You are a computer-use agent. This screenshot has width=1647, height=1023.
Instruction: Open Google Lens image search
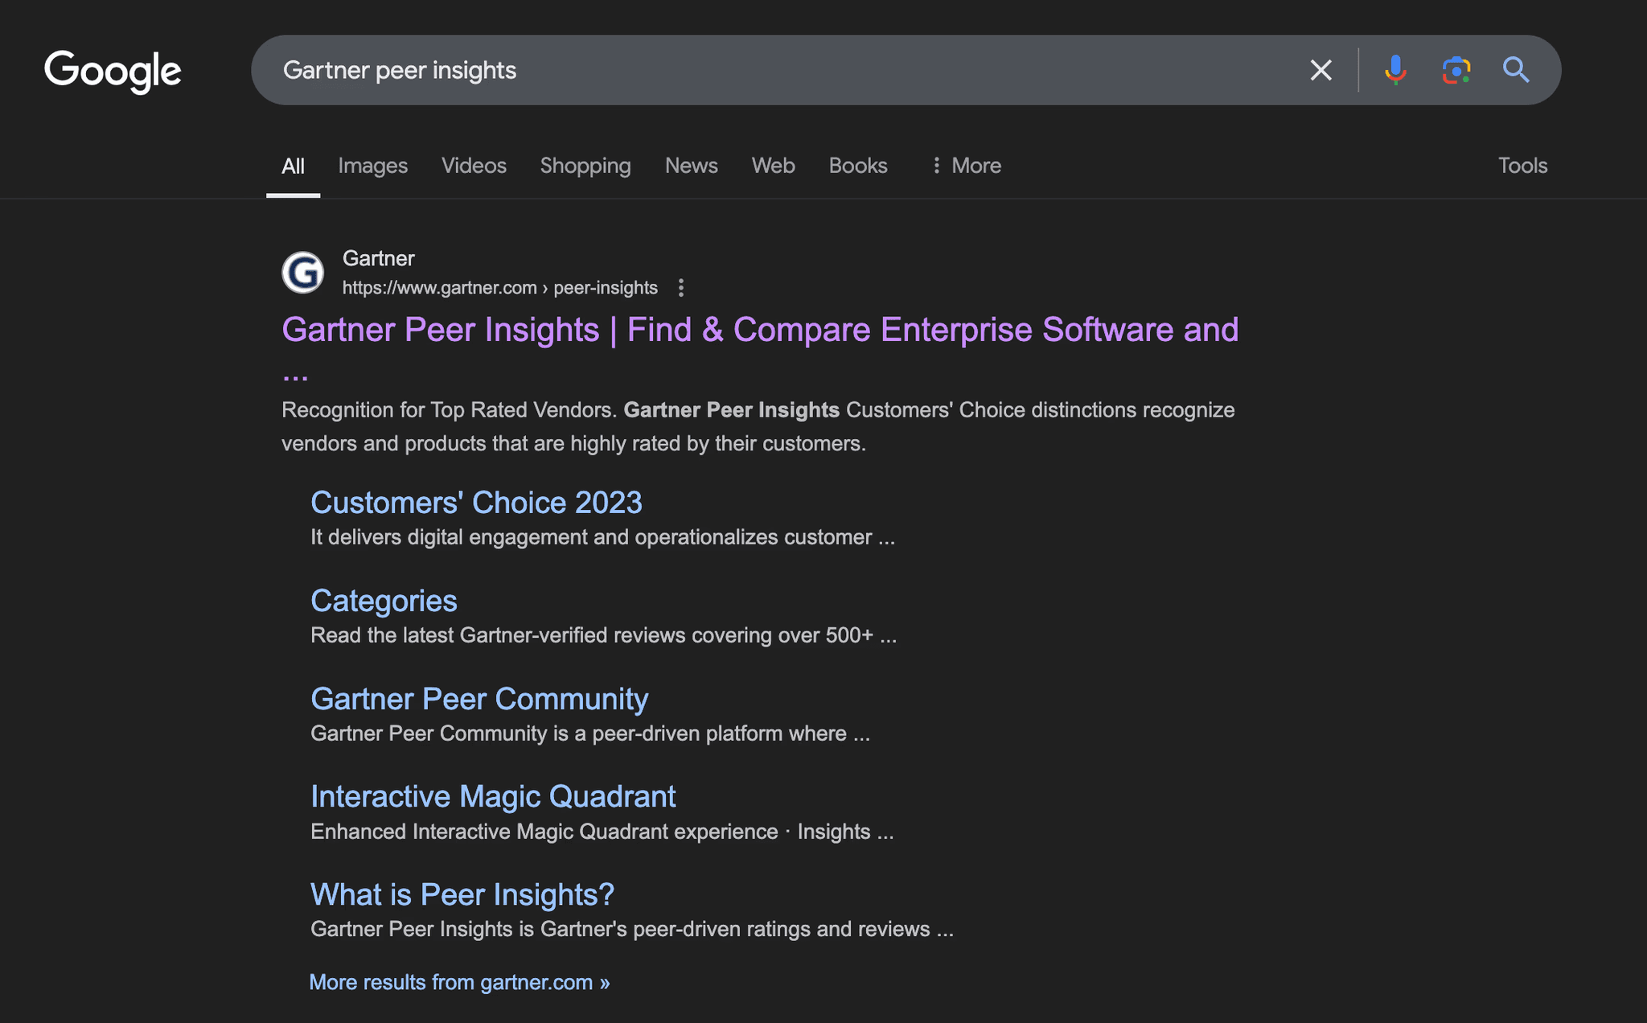tap(1456, 70)
